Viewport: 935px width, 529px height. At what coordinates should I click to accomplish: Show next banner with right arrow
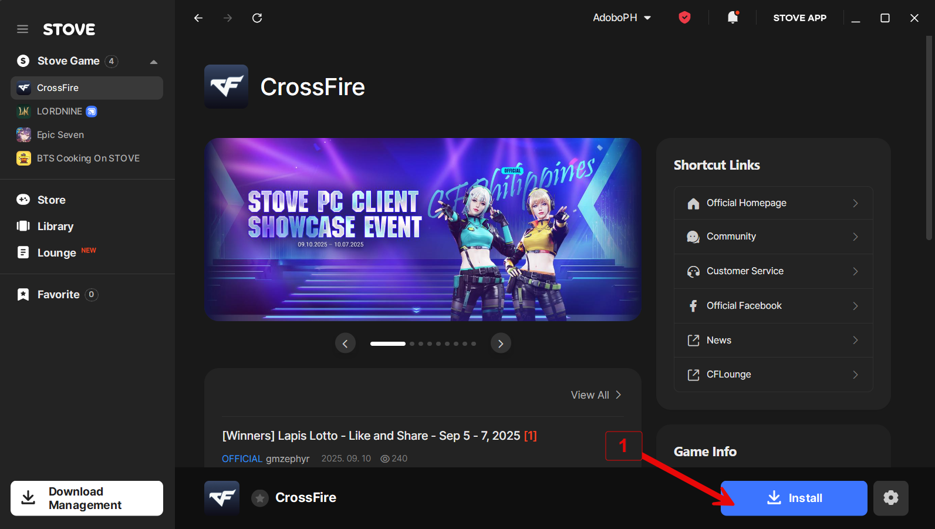point(501,343)
